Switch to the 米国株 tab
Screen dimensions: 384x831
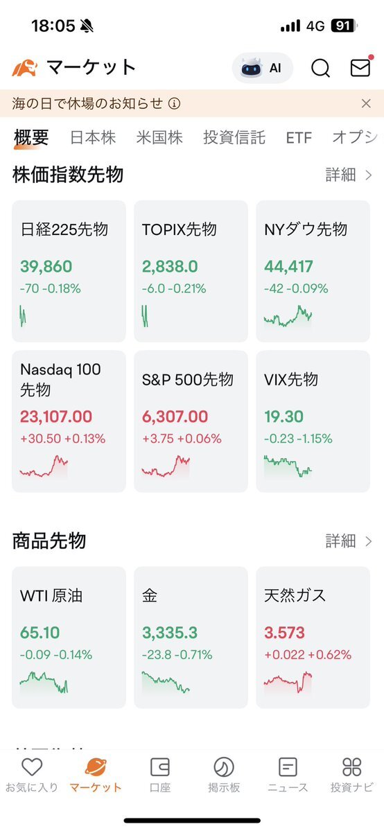[159, 139]
